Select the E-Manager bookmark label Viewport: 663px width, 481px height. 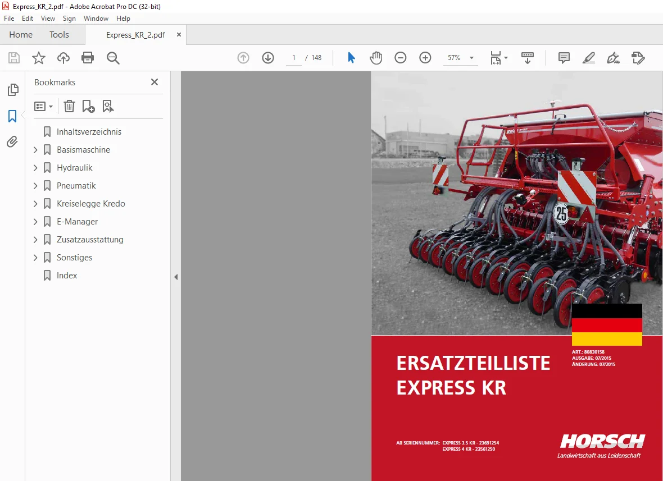coord(77,222)
